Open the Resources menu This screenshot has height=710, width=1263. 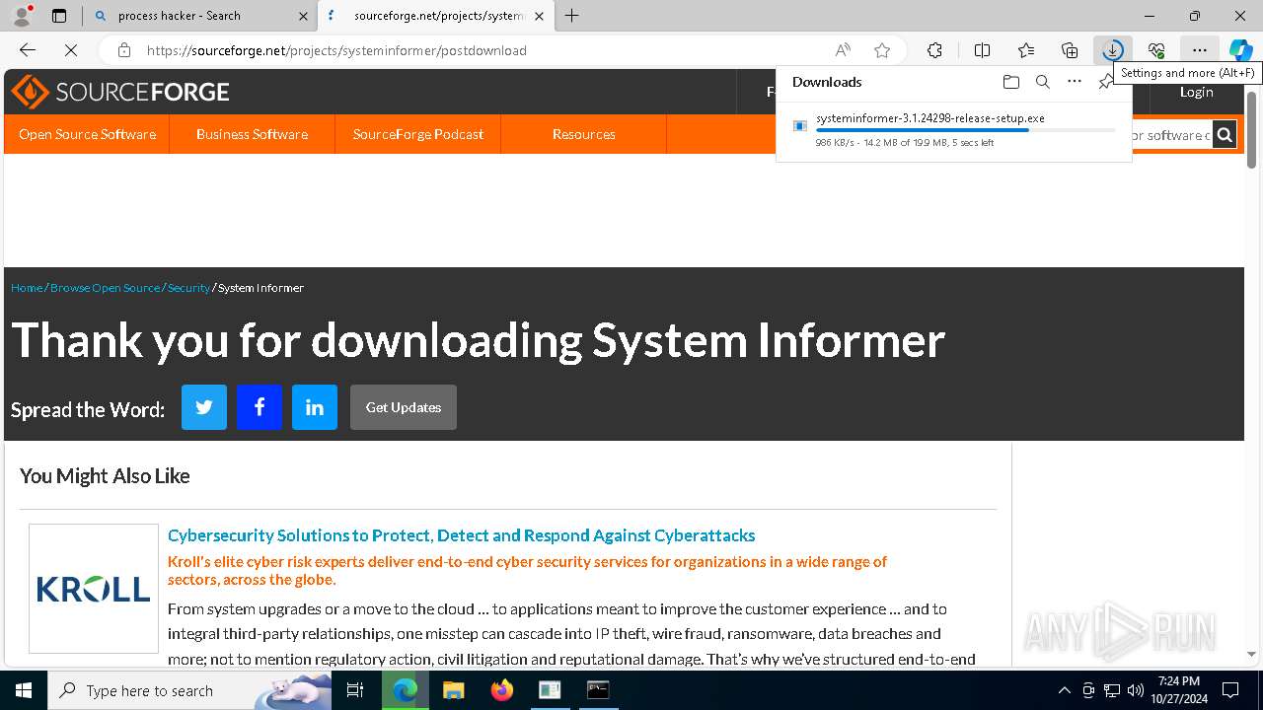[584, 134]
